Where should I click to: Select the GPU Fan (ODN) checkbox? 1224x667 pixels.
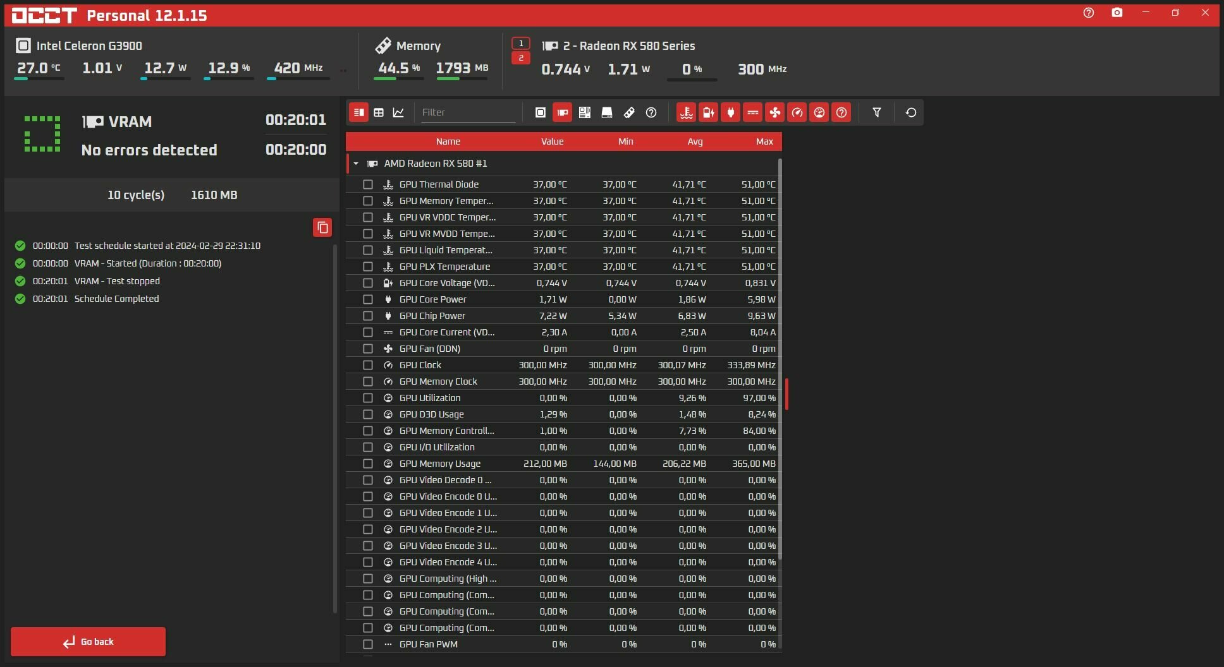368,349
